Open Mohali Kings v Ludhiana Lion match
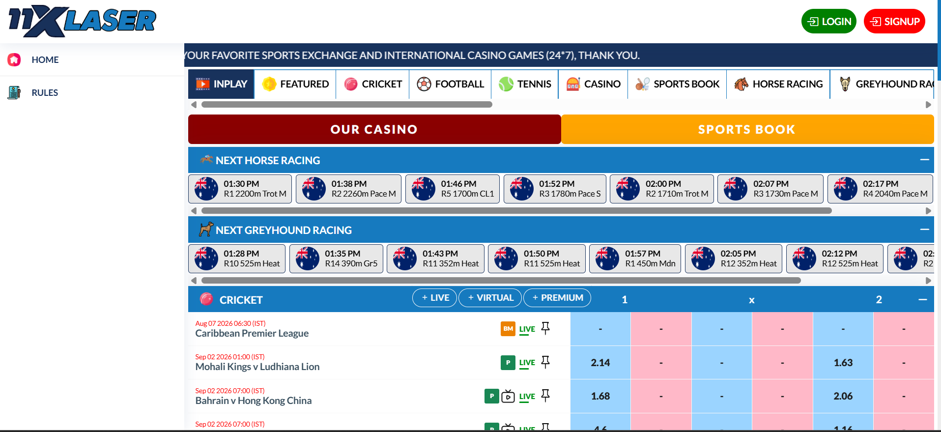941x432 pixels. [257, 367]
